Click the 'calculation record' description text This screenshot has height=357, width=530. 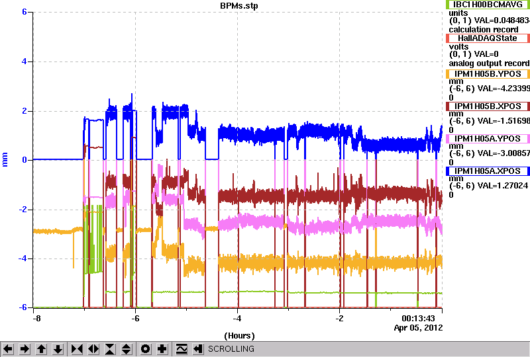tap(484, 30)
